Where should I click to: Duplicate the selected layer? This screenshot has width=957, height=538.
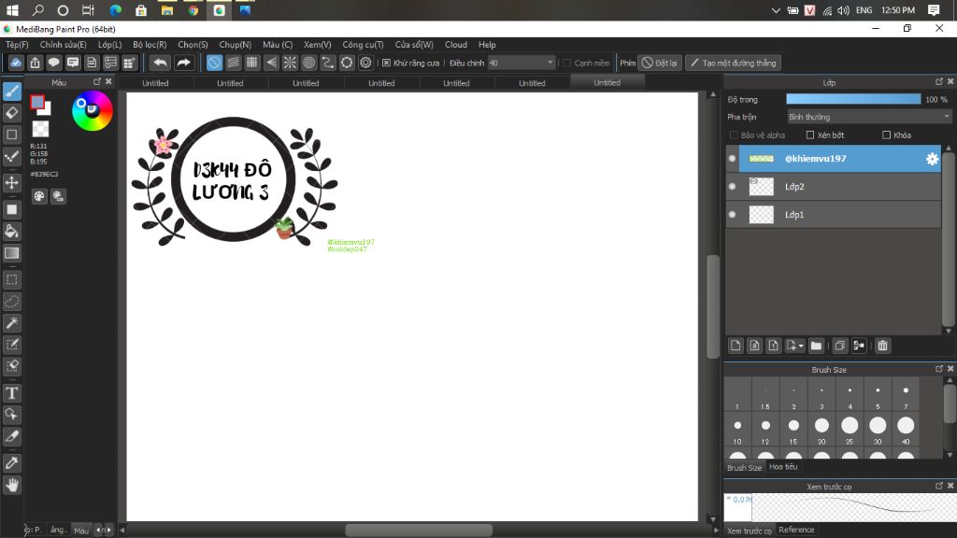[840, 346]
